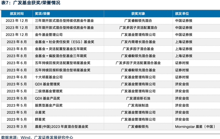The image size is (220, 139).
Task: Click '中国证券报' in 三年期金牛基金 row
Action: pyautogui.click(x=184, y=21)
